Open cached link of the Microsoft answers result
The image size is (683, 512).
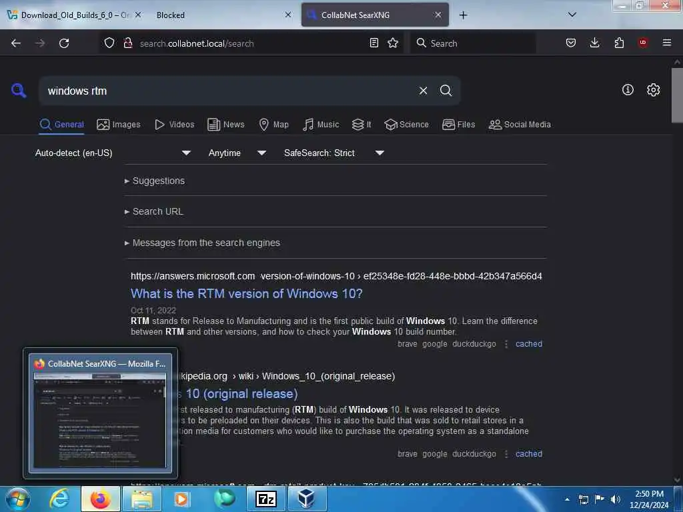pos(529,344)
